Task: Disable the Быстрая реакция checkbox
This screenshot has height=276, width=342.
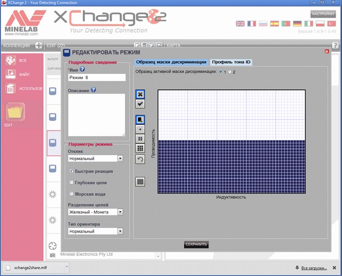Action: click(72, 171)
